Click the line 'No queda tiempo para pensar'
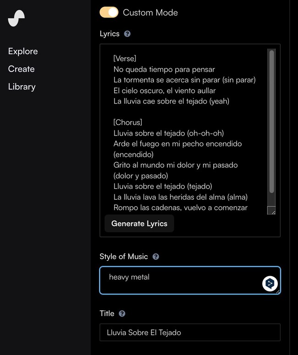The image size is (298, 355). (x=164, y=70)
